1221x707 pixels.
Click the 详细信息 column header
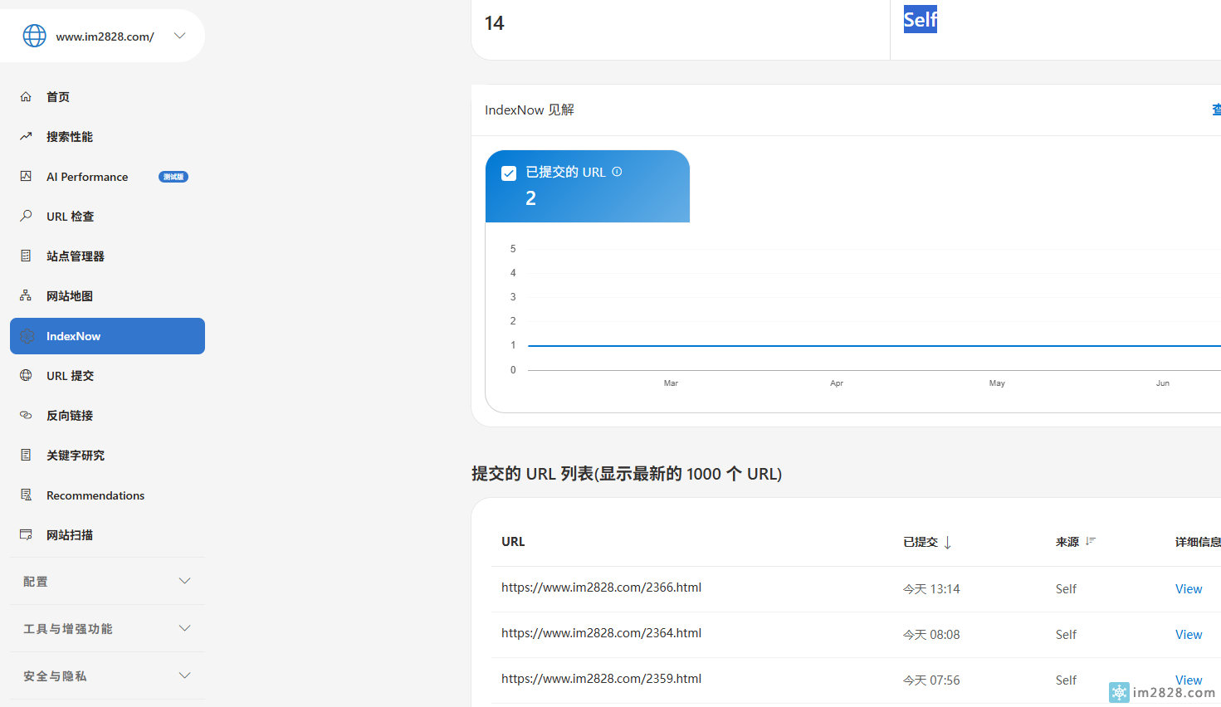coord(1198,542)
